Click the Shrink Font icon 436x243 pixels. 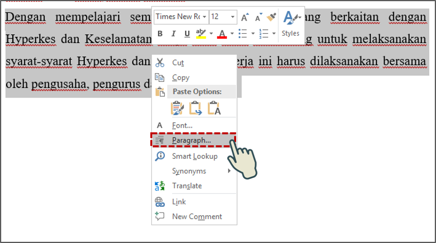pyautogui.click(x=258, y=17)
